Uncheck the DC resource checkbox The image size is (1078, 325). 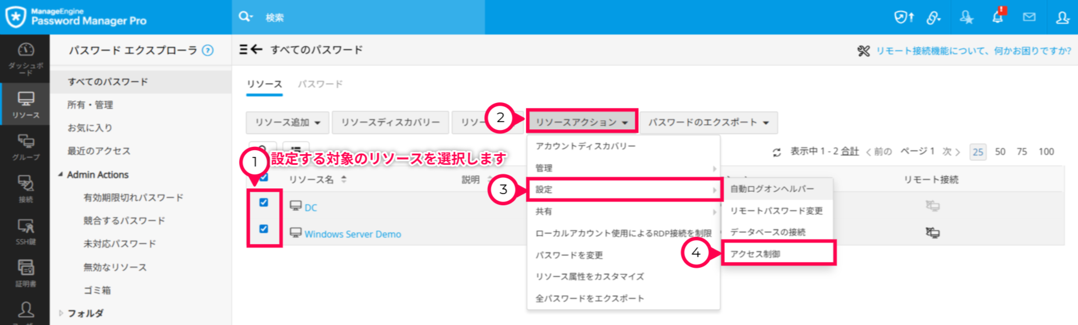(264, 202)
